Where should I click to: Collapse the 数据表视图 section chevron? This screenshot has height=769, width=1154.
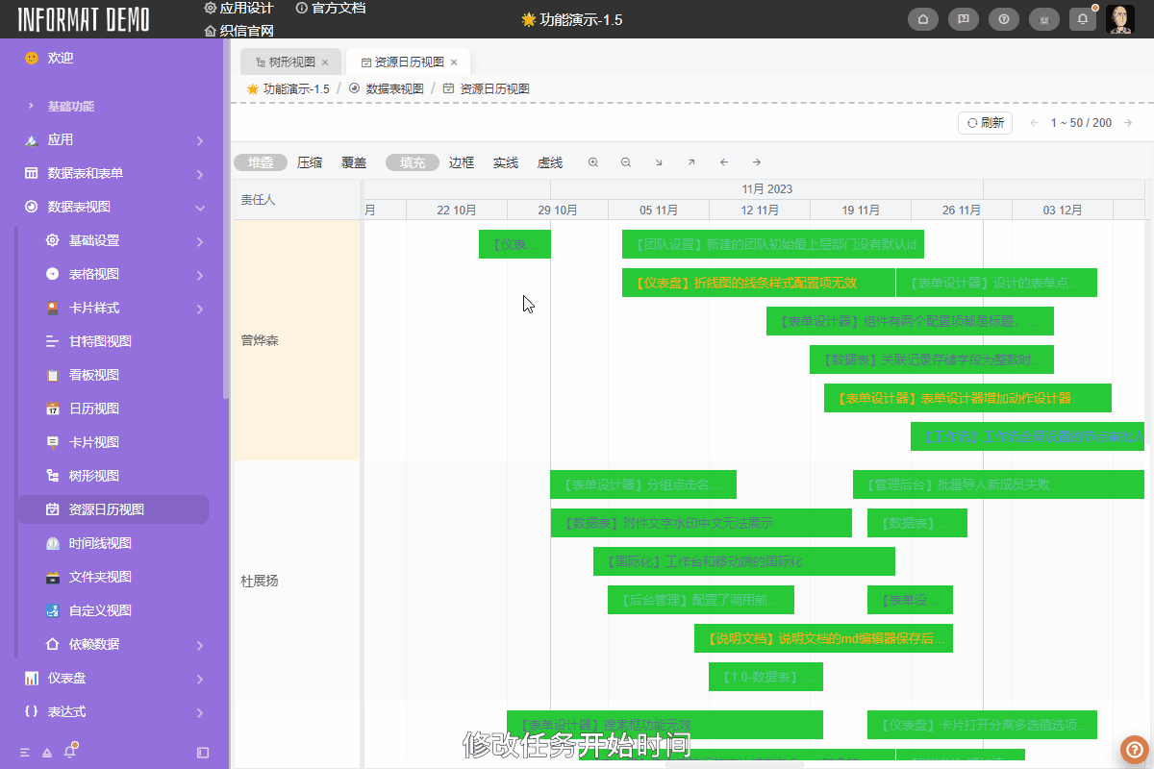click(200, 207)
